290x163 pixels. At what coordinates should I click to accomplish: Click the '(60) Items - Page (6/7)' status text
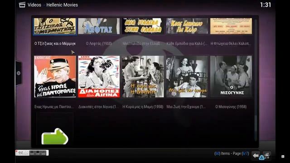(232, 153)
